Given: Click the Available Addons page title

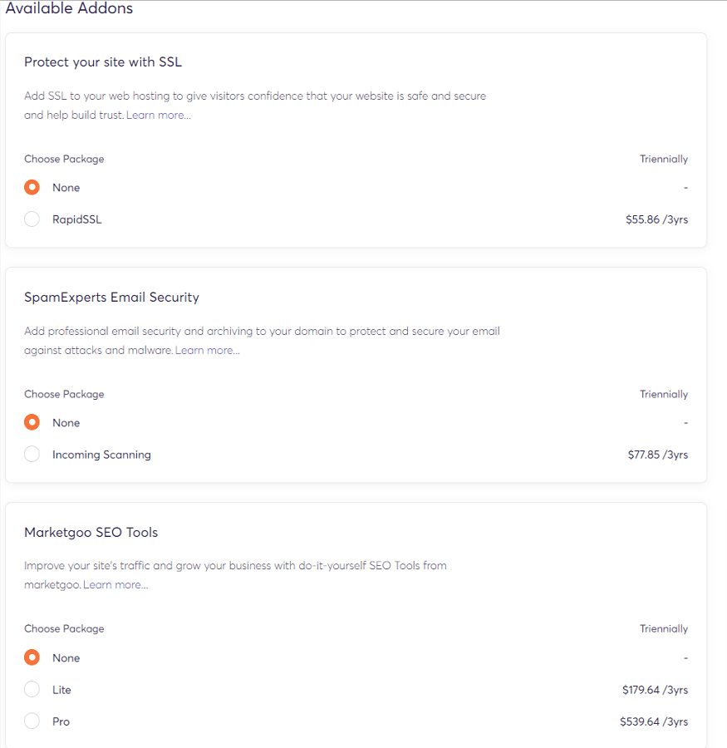Looking at the screenshot, I should tap(69, 9).
